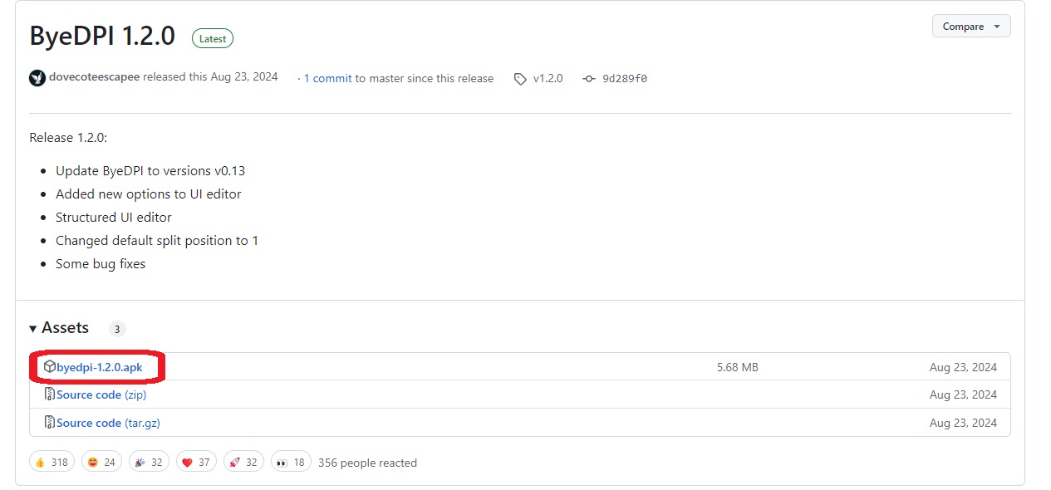The image size is (1051, 490).
Task: Open dovecoteescapee's avatar icon
Action: (37, 78)
